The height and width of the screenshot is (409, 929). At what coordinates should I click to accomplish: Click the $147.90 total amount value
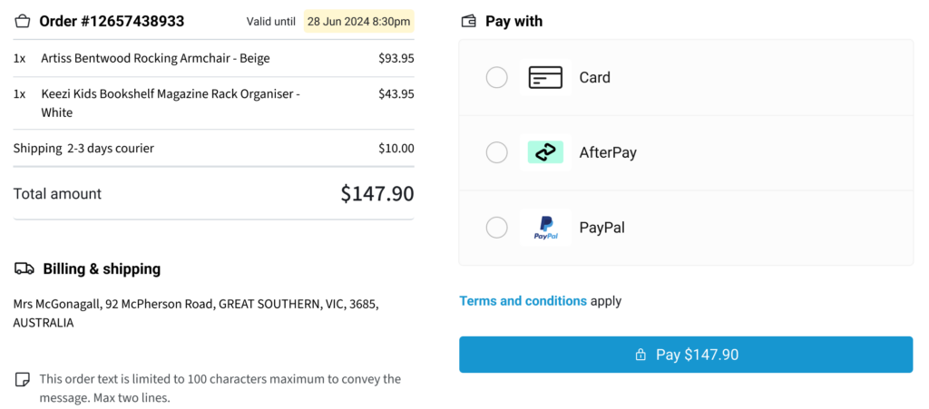coord(377,193)
